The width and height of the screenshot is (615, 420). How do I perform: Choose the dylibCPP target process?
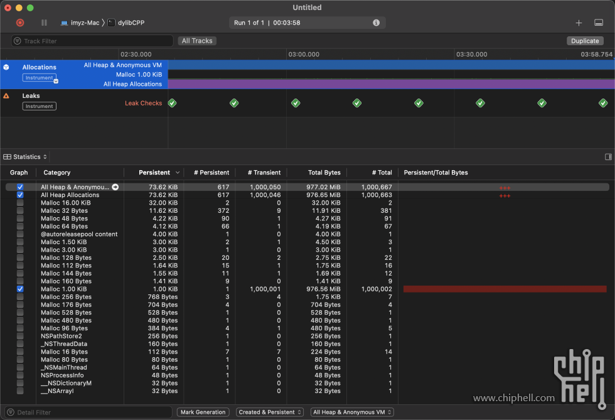pyautogui.click(x=126, y=23)
